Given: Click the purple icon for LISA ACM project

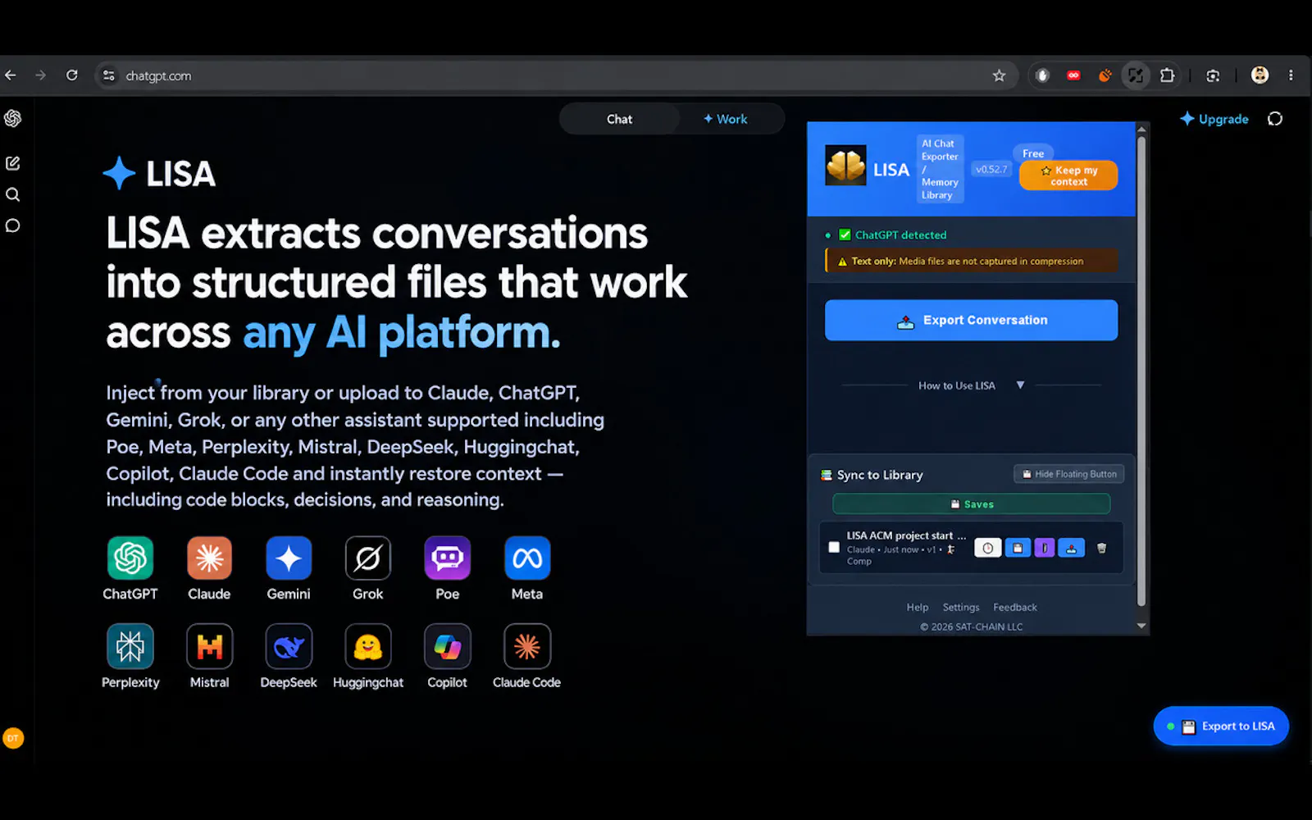Looking at the screenshot, I should [x=1044, y=548].
